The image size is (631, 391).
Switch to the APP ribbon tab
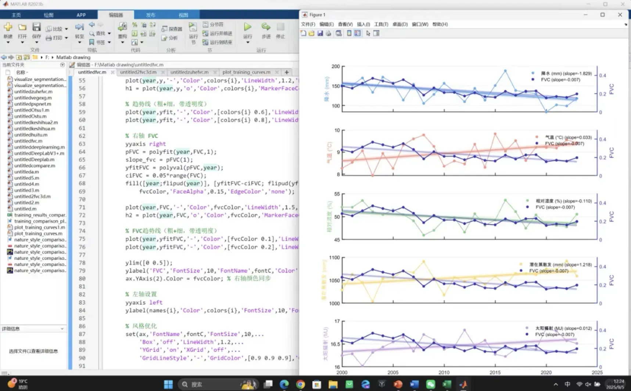pos(81,15)
